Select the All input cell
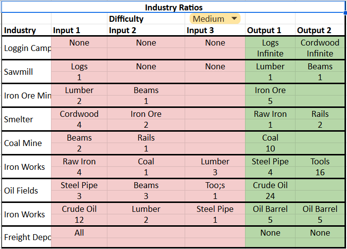Viewport: 347px width, 249px height. tap(79, 233)
